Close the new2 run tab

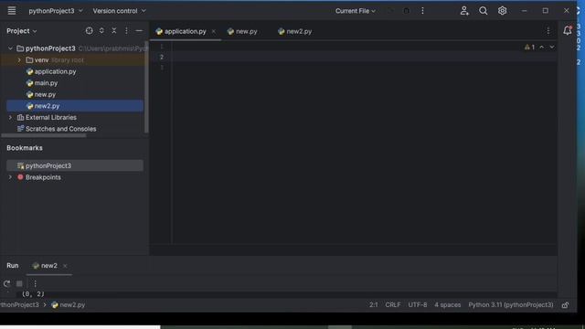coord(65,266)
